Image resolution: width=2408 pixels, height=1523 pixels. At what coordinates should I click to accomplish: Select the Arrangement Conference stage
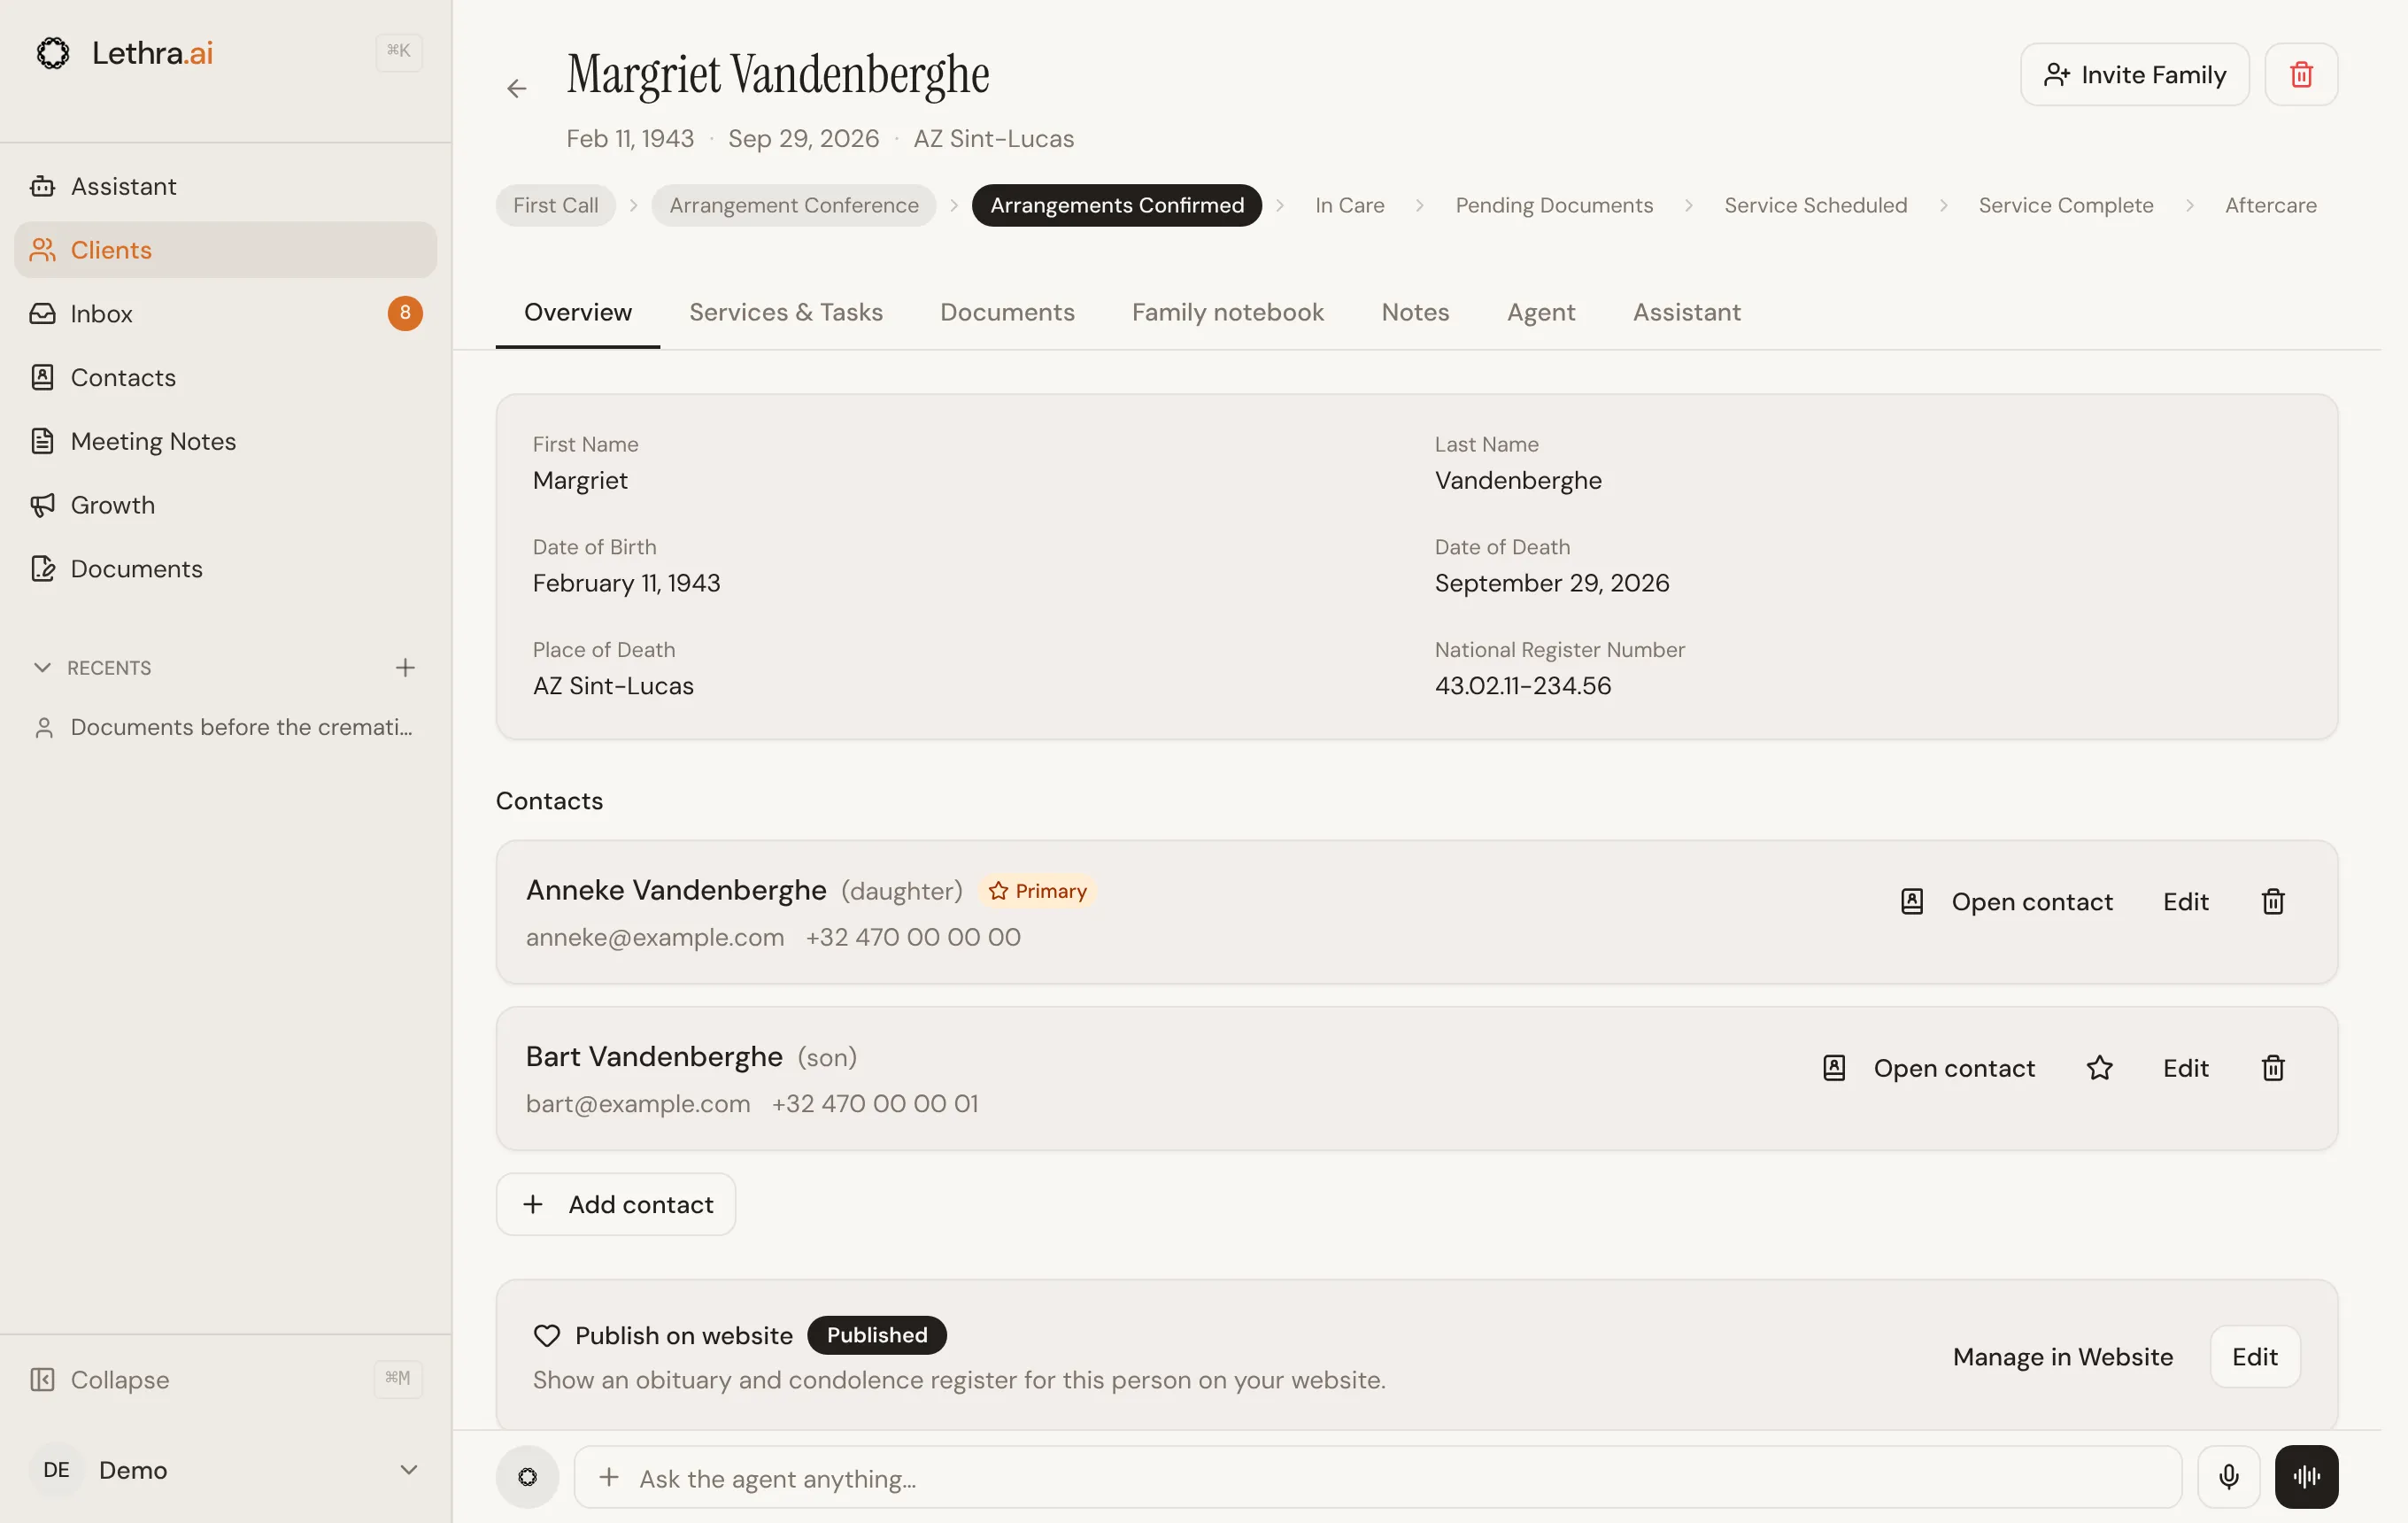(794, 205)
